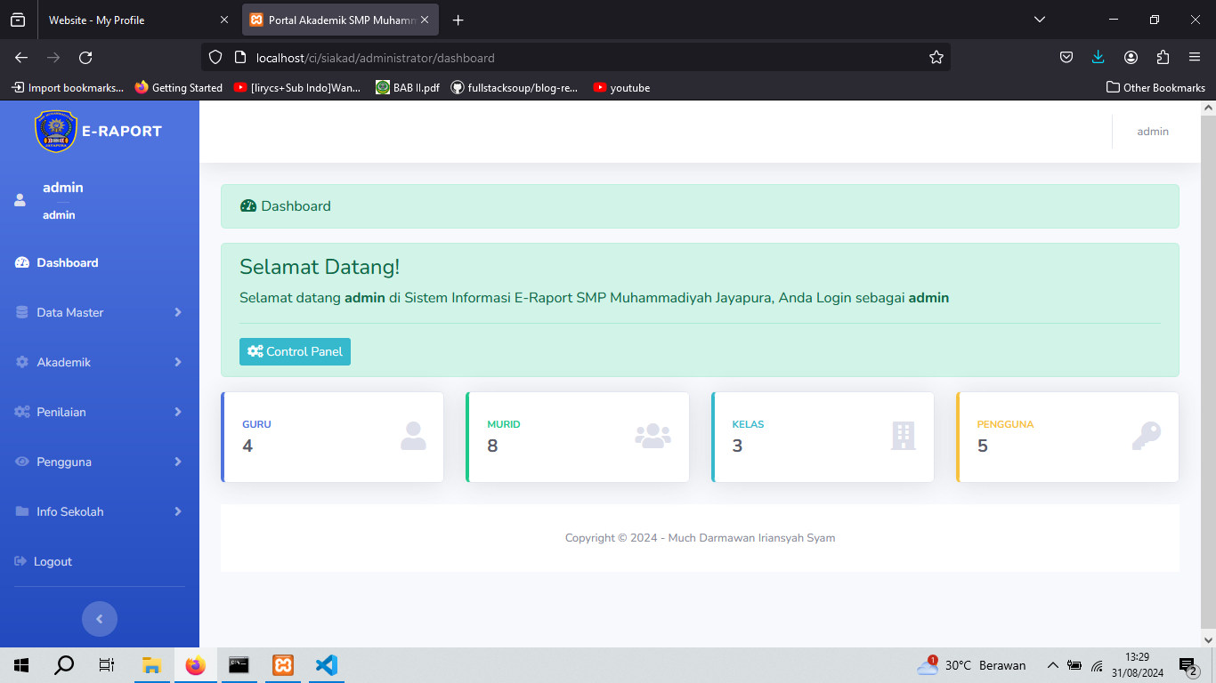Image resolution: width=1216 pixels, height=683 pixels.
Task: Expand the Penilaian submenu chevron
Action: click(x=177, y=412)
